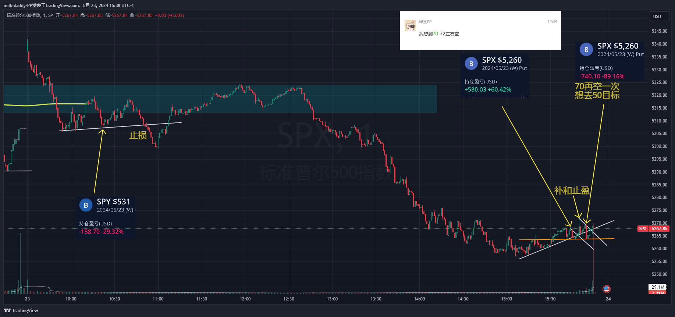
Task: Select the 止损 text annotation
Action: coord(138,136)
